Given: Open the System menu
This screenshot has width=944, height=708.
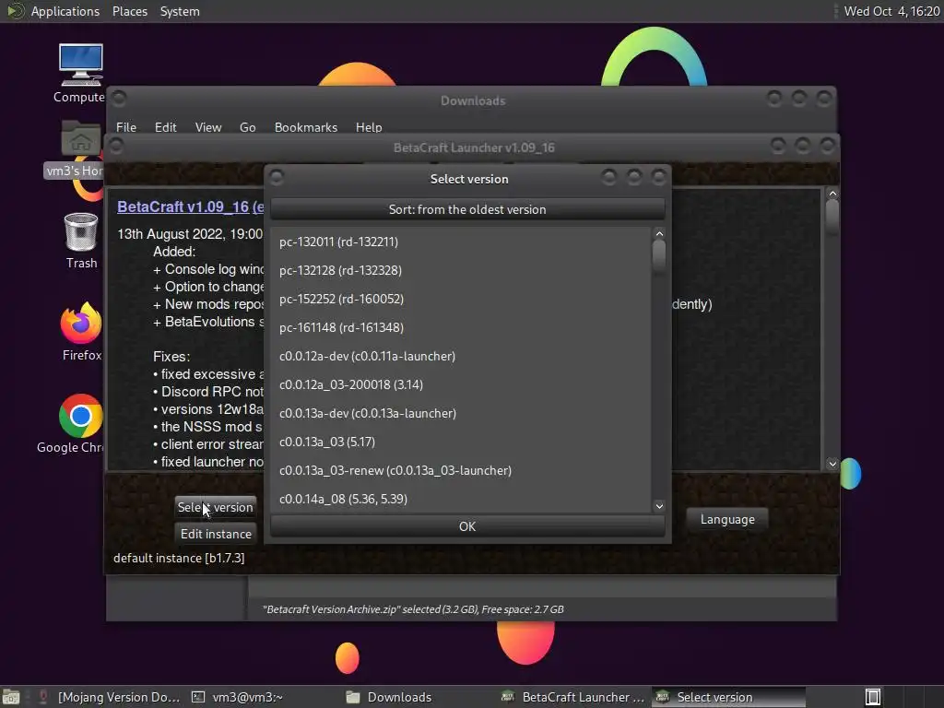Looking at the screenshot, I should click(x=180, y=11).
